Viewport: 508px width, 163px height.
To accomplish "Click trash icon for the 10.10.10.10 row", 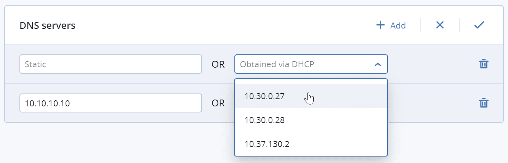I will [483, 103].
